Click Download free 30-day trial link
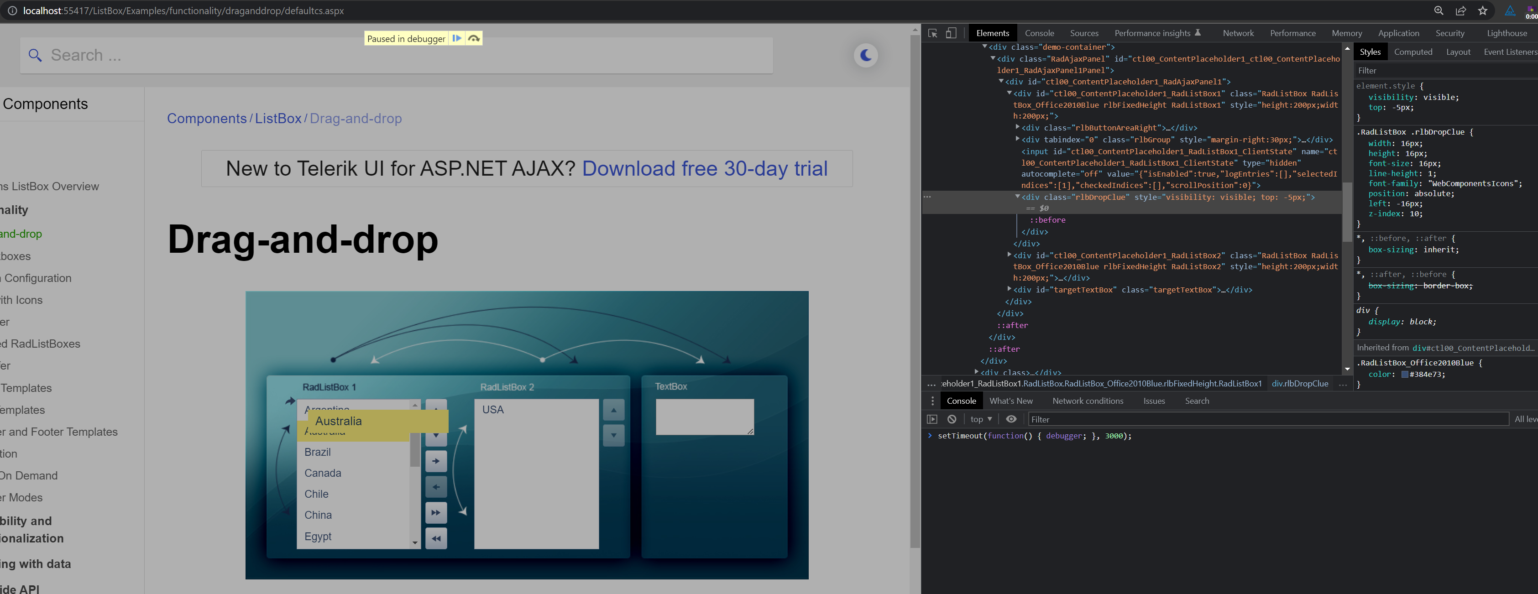 point(705,168)
